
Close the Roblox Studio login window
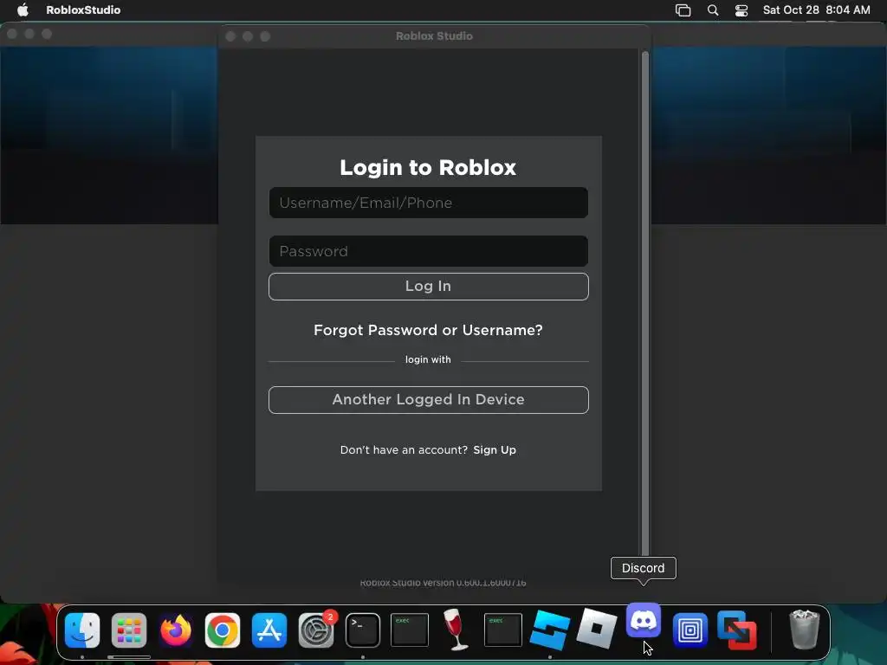pos(230,36)
